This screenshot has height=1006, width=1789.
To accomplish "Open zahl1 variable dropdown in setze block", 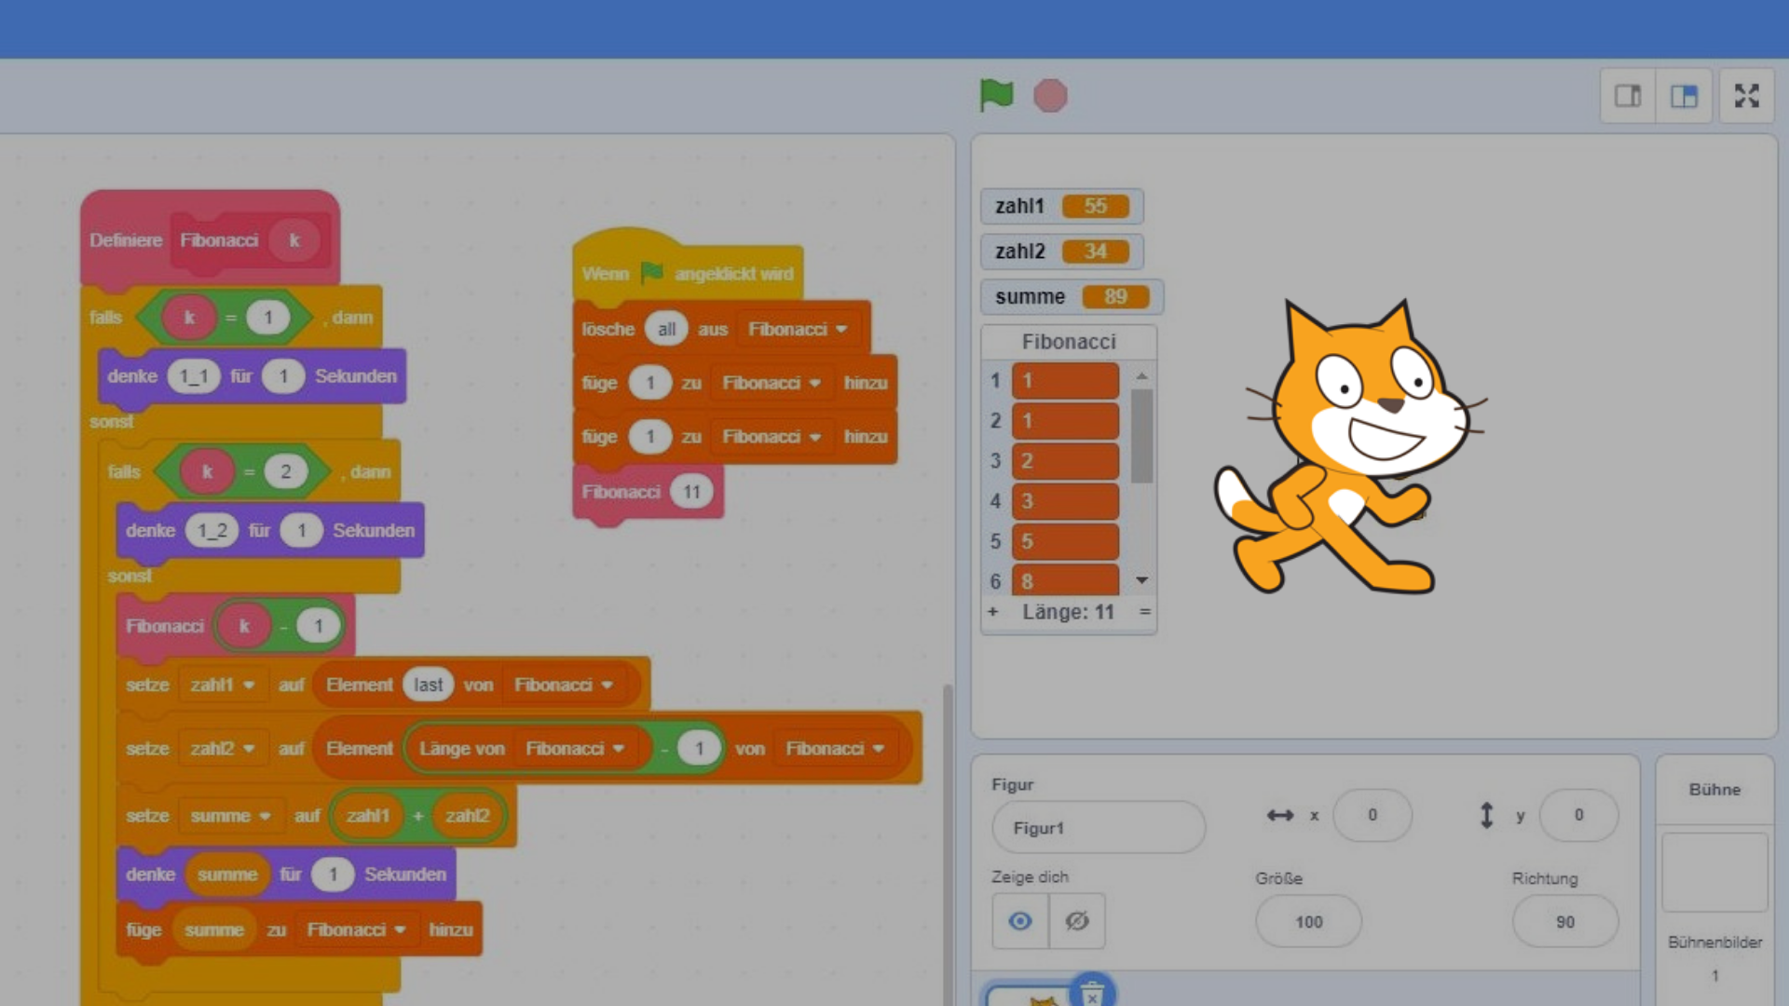I will 223,685.
